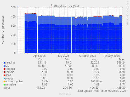Viewport: 130px width, 97px height.
Task: Click sleeping maximum value 369.24
Action: (x=121, y=62)
